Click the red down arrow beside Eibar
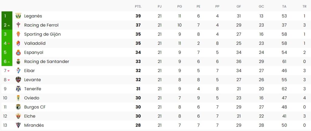Viewport: 311px width, 131px height. coord(9,71)
